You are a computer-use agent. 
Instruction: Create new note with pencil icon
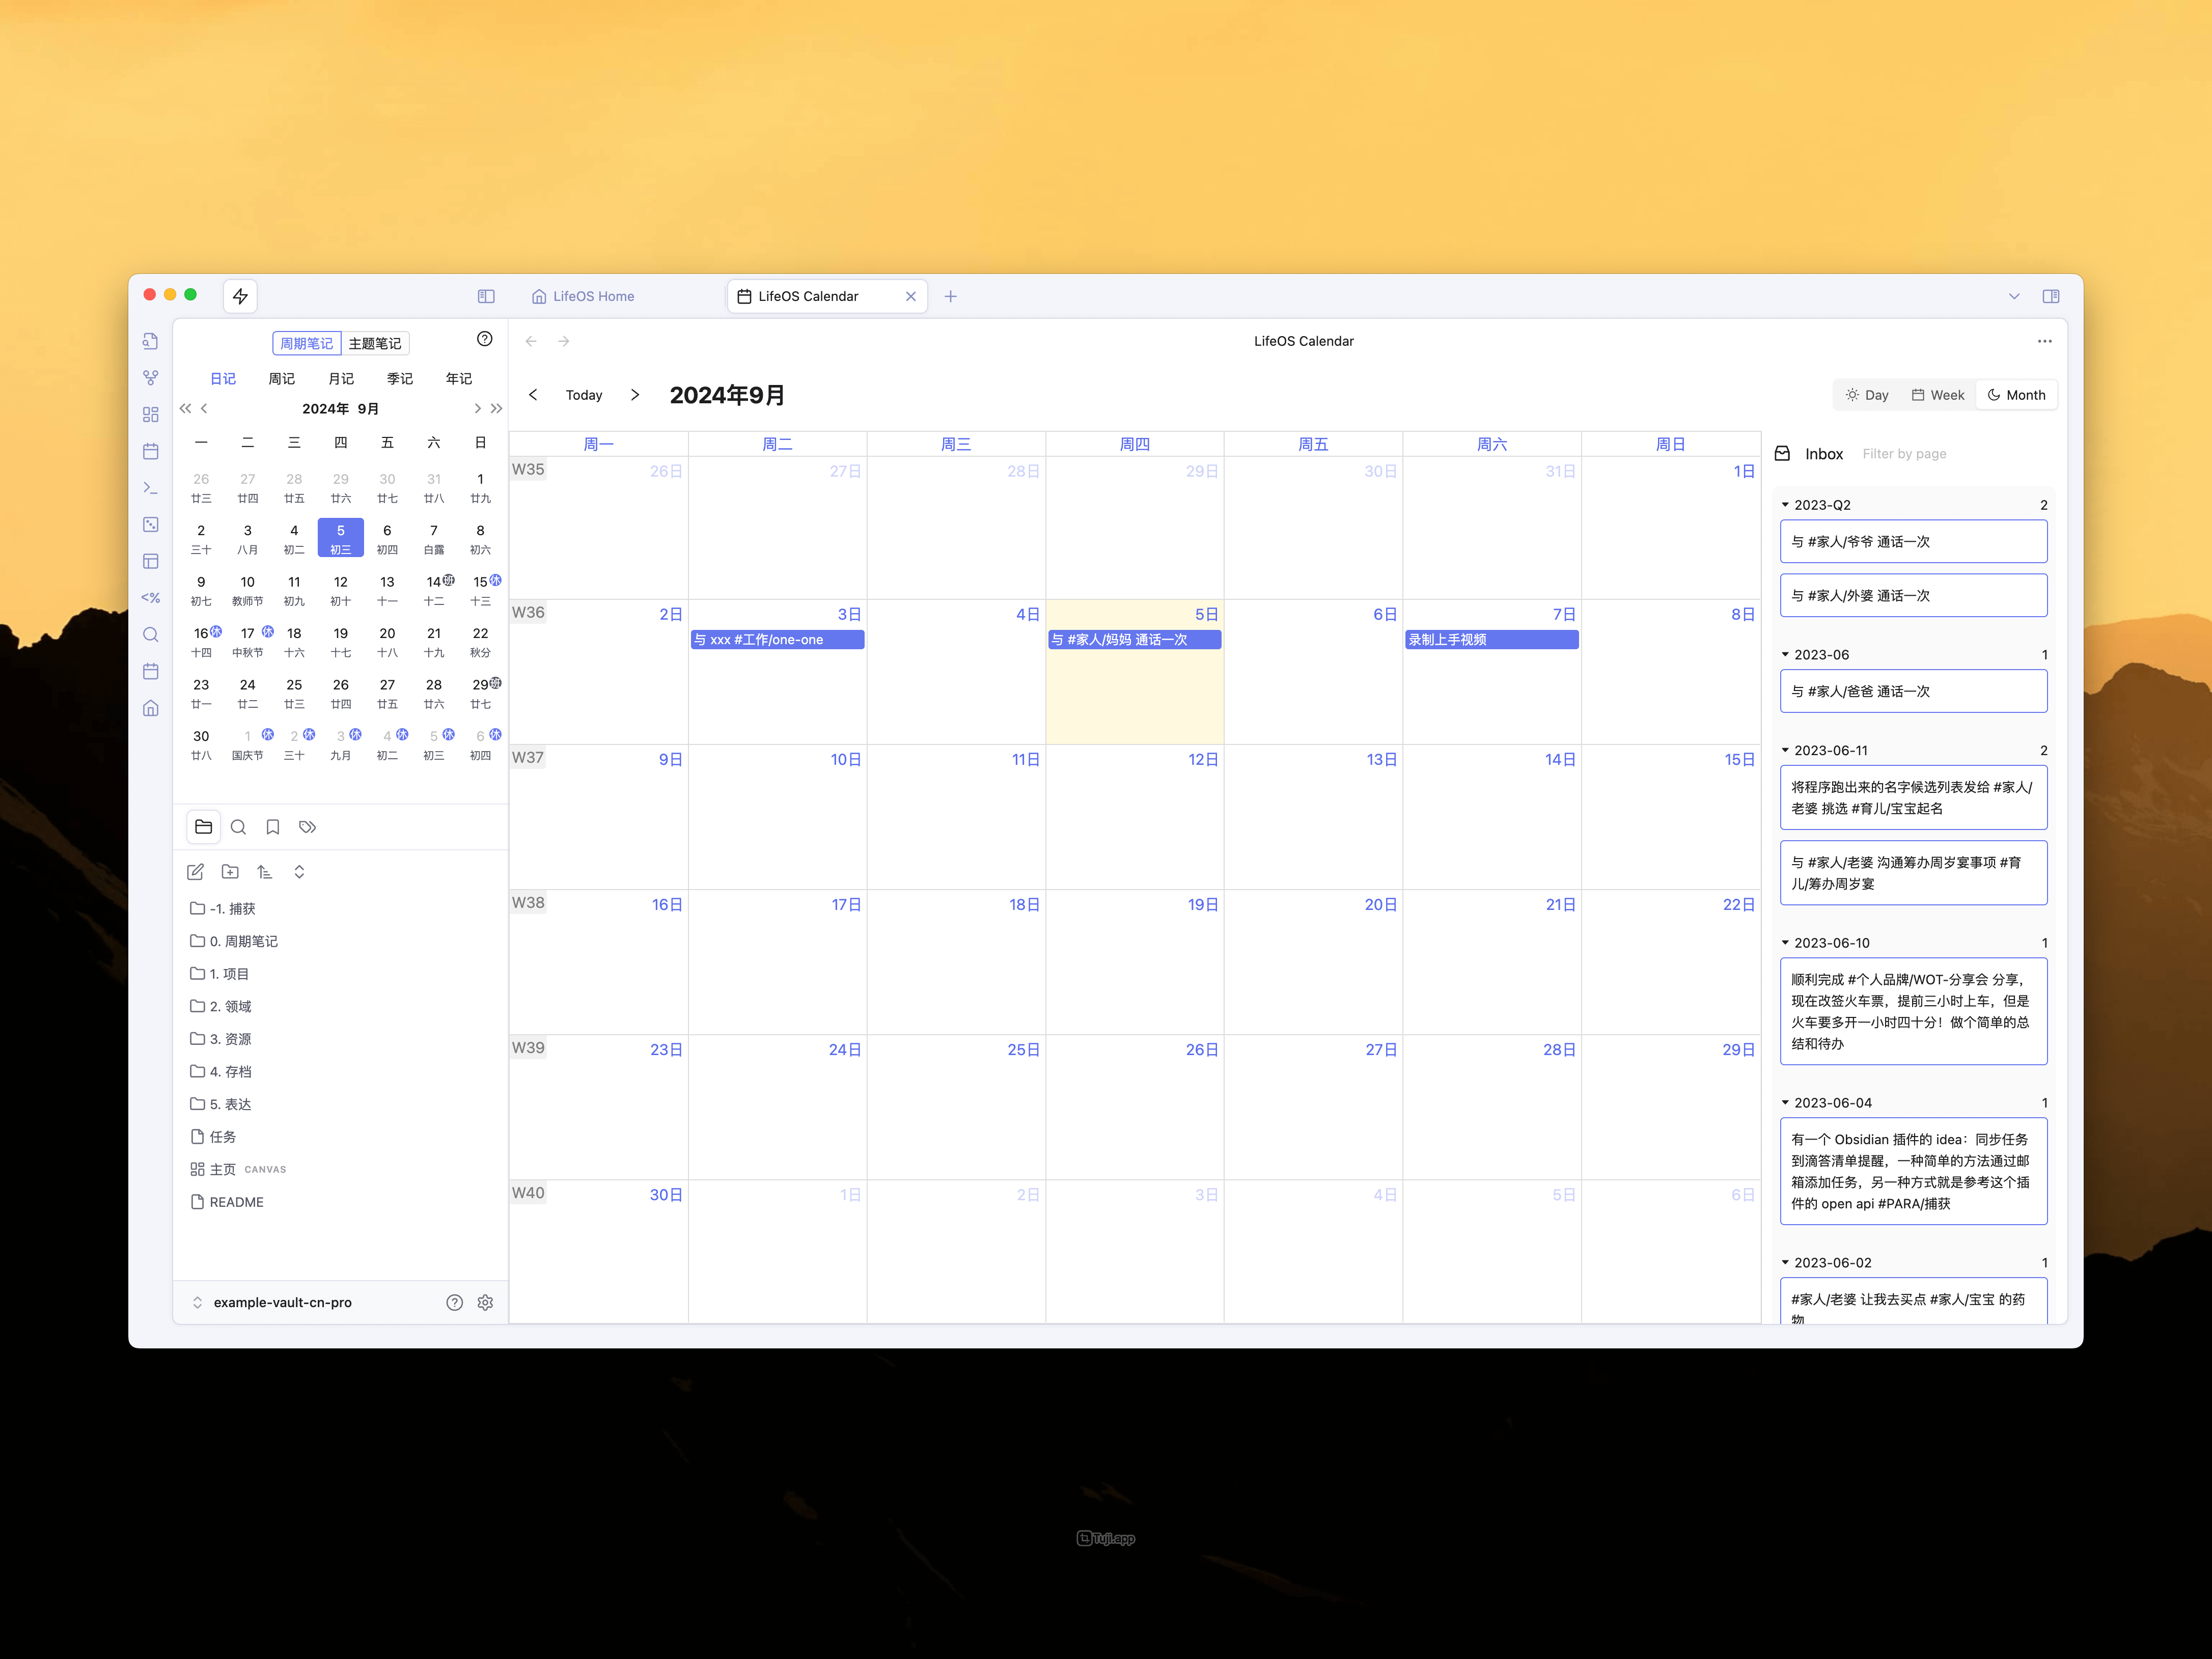pyautogui.click(x=196, y=872)
